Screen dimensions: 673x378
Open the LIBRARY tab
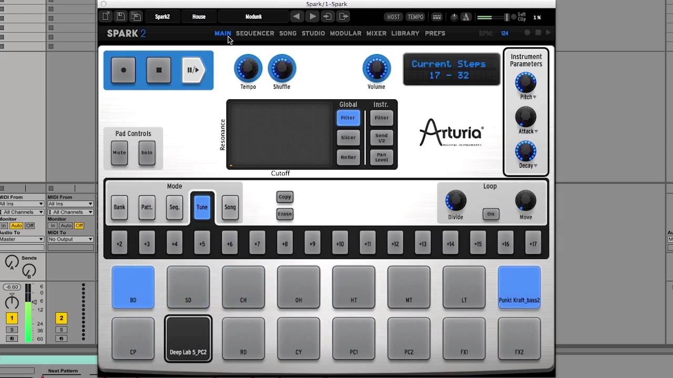coord(405,33)
